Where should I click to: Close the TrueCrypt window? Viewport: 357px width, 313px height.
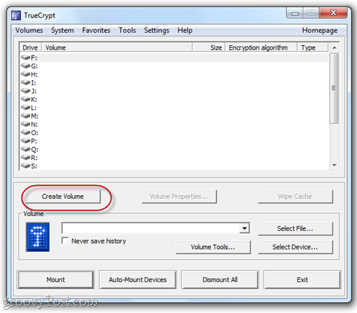(333, 12)
